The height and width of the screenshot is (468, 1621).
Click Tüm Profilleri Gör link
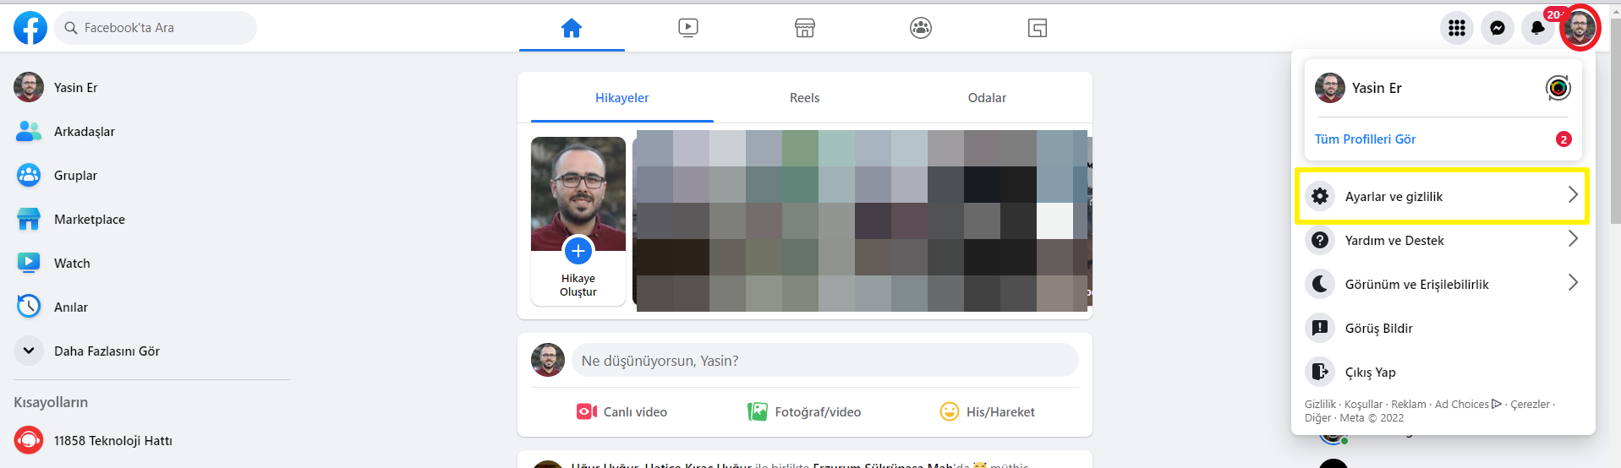[1365, 139]
